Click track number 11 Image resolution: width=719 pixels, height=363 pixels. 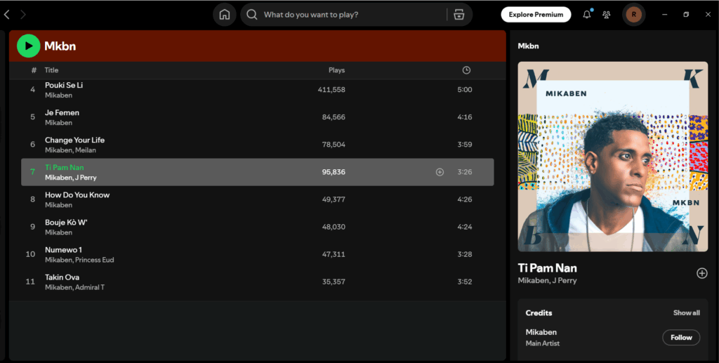(30, 282)
